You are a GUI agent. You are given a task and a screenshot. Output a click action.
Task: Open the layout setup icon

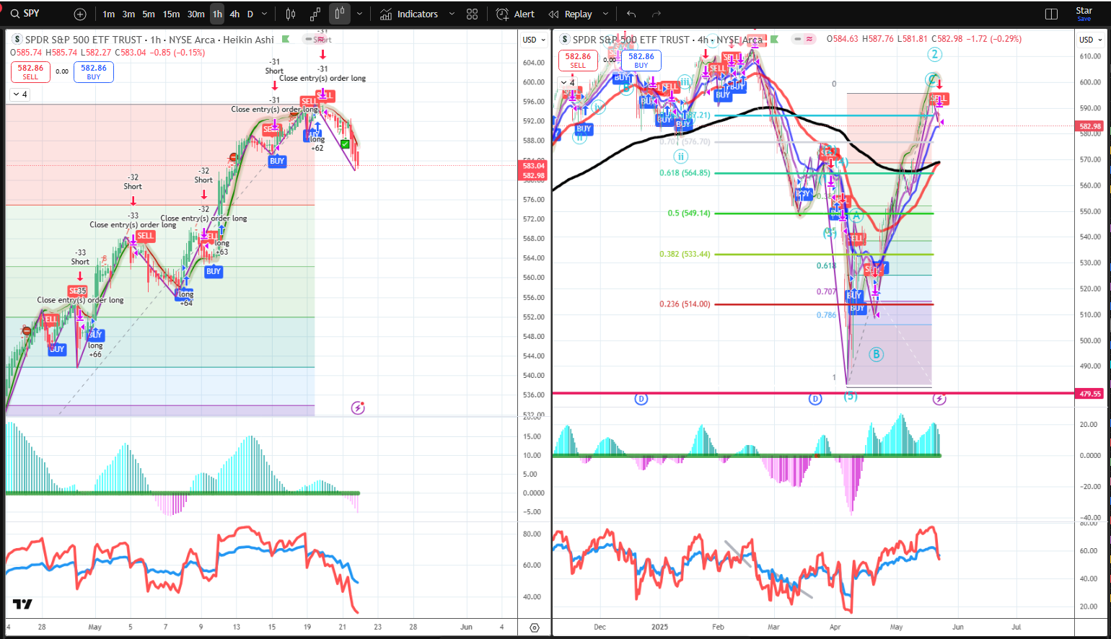point(1051,14)
